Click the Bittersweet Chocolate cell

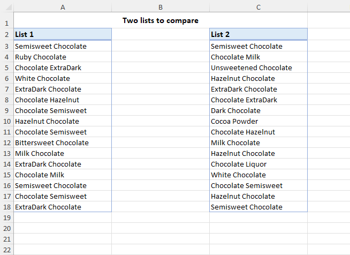(63, 143)
